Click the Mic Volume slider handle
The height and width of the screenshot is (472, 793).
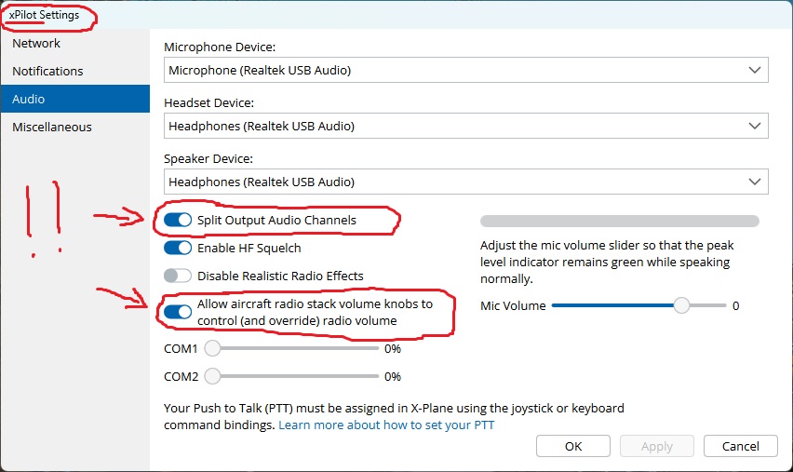click(682, 305)
